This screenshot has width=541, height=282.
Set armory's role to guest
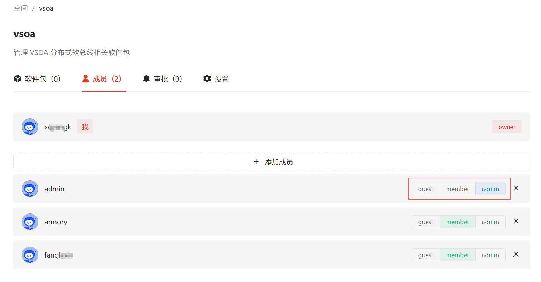tap(426, 222)
